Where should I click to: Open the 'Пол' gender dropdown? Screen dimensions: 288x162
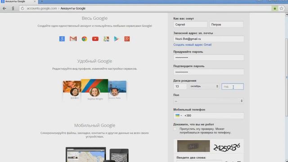click(x=209, y=101)
